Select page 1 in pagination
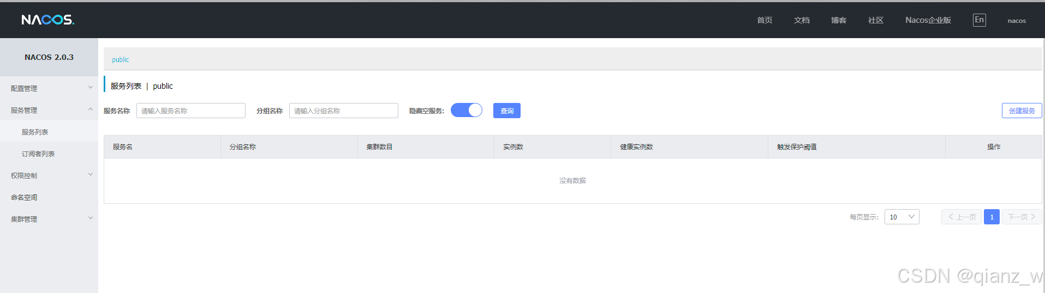Screen dimensions: 1045x293 coord(992,217)
